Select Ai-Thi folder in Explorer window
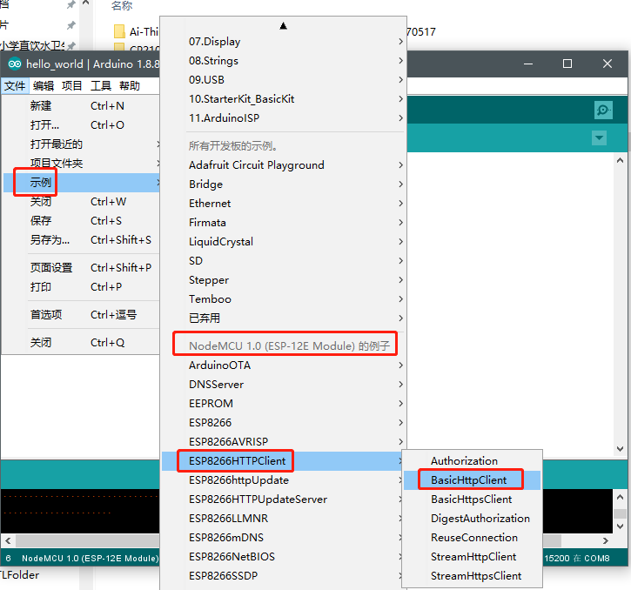This screenshot has width=631, height=590. coord(137,32)
